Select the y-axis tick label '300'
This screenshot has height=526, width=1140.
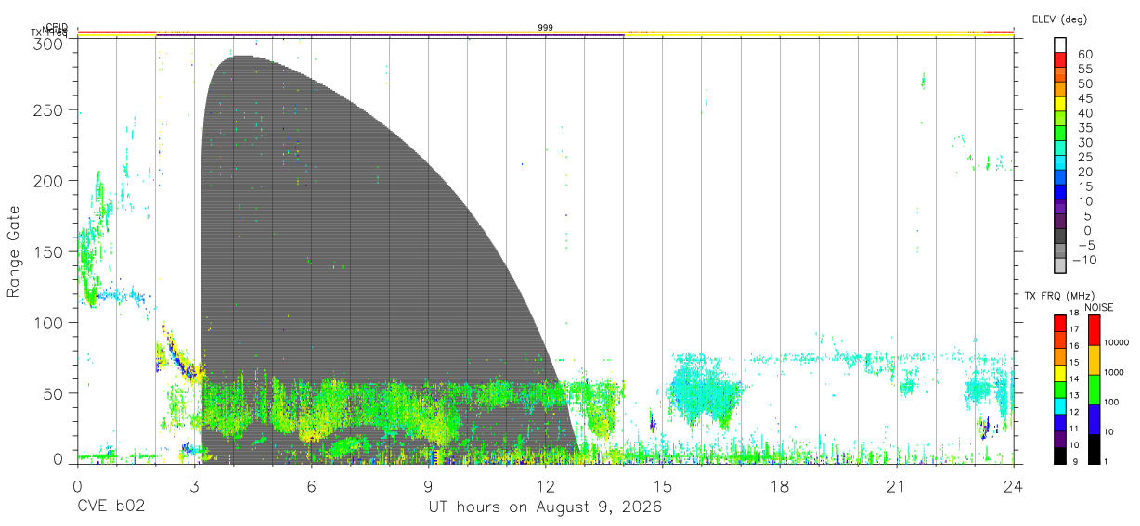49,44
